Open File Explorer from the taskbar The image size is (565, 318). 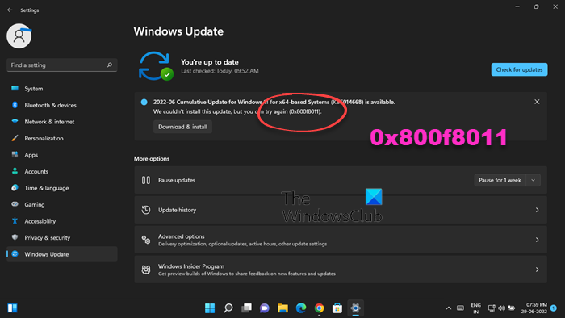pos(282,308)
